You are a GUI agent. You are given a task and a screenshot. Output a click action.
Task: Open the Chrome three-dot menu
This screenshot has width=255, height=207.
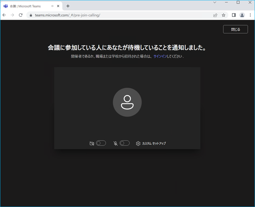[250, 15]
